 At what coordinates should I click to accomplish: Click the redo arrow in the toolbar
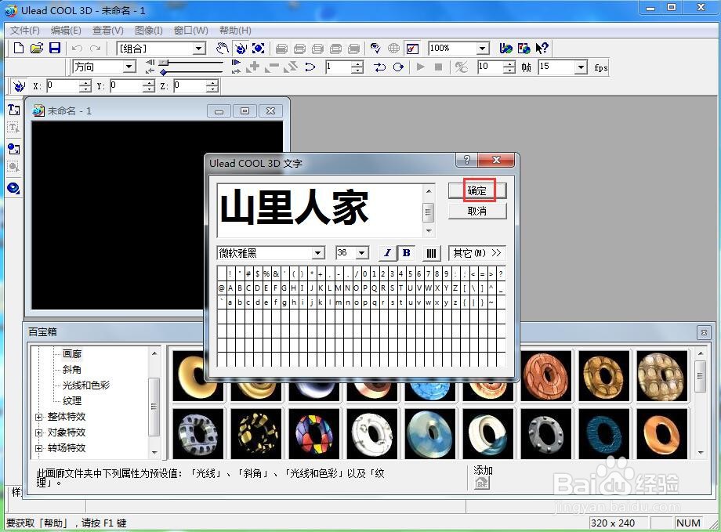point(95,48)
